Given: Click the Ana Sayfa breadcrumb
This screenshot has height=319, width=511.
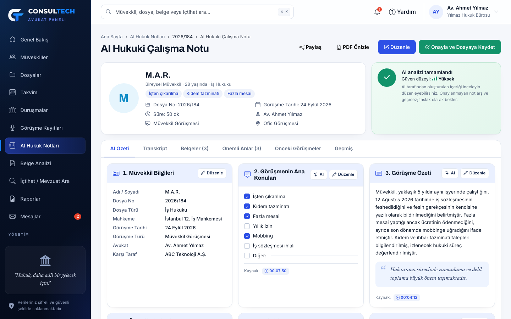Looking at the screenshot, I should 111,37.
